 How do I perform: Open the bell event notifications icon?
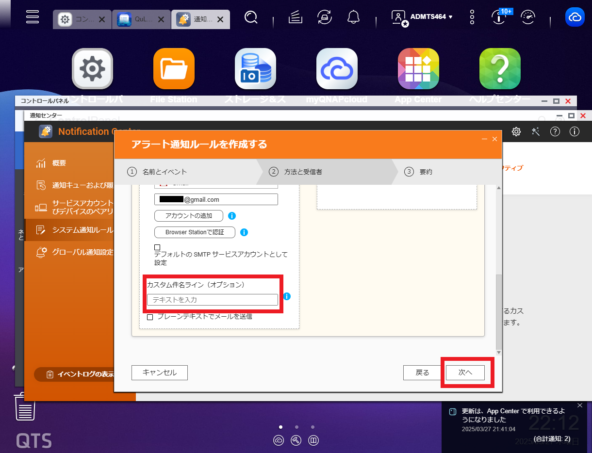coord(353,17)
